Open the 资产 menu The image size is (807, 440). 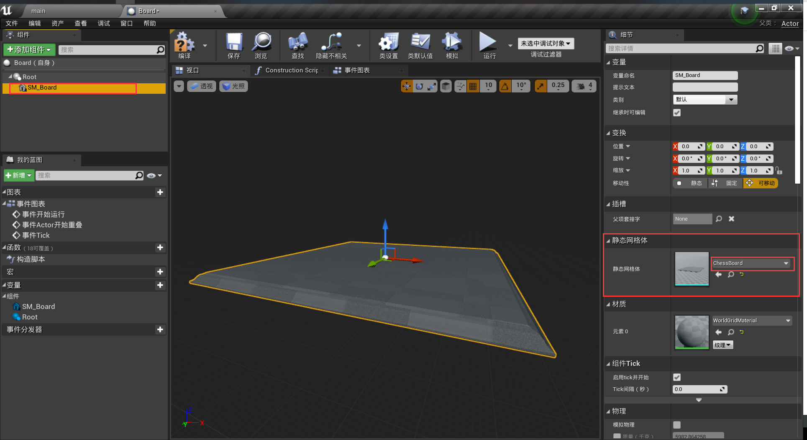click(57, 23)
